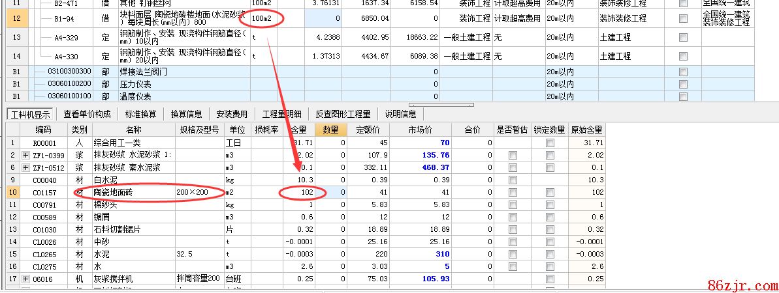The height and width of the screenshot is (293, 779).
Task: Click the 数量 column header
Action: click(330, 130)
